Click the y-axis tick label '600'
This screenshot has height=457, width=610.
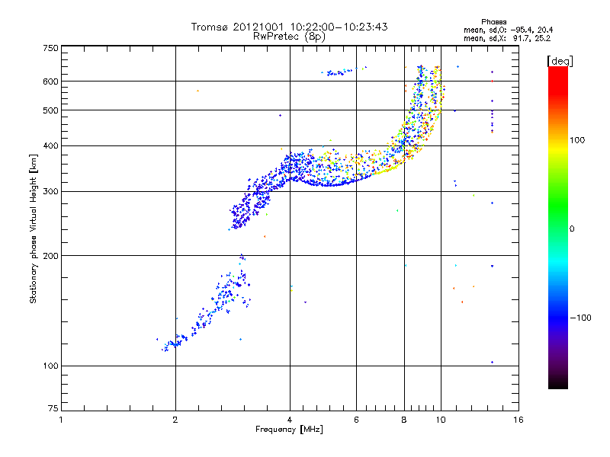50,81
